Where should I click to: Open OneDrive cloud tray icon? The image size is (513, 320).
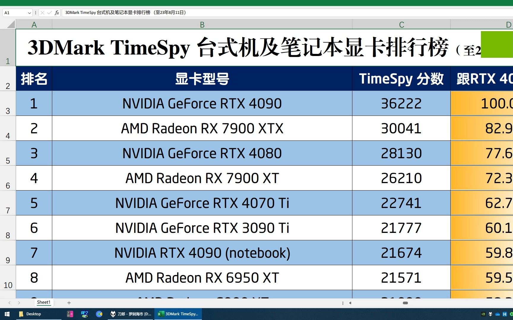point(498,314)
